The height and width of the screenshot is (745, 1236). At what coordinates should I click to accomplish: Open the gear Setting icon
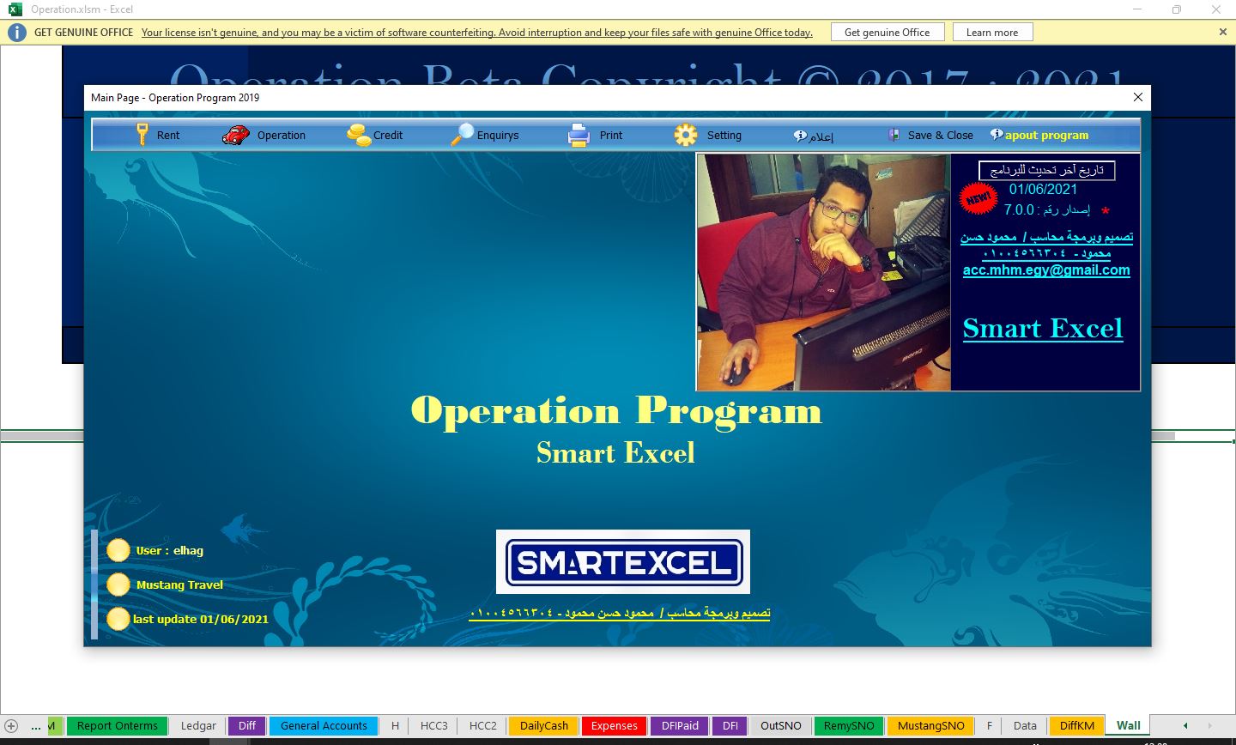tap(686, 135)
